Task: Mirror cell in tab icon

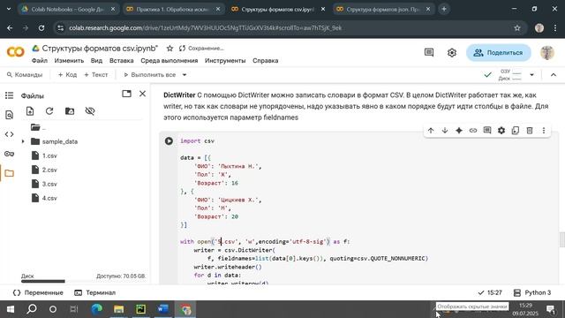Action: tap(516, 131)
